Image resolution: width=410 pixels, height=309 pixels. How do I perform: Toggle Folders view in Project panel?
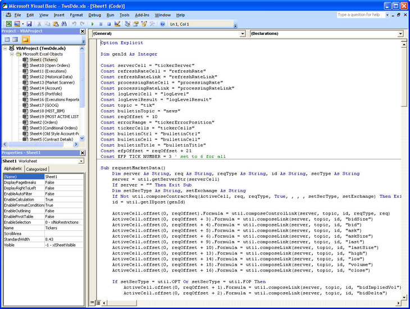pyautogui.click(x=25, y=39)
